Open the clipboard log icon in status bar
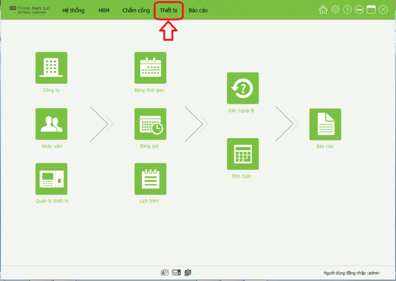The height and width of the screenshot is (281, 396). pyautogui.click(x=187, y=272)
